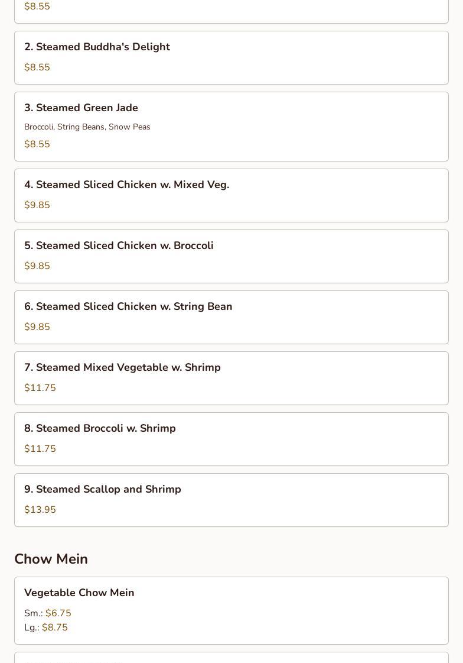This screenshot has width=463, height=663.
Task: Select Steamed Sliced Chicken w. Broccoli
Action: tap(119, 246)
